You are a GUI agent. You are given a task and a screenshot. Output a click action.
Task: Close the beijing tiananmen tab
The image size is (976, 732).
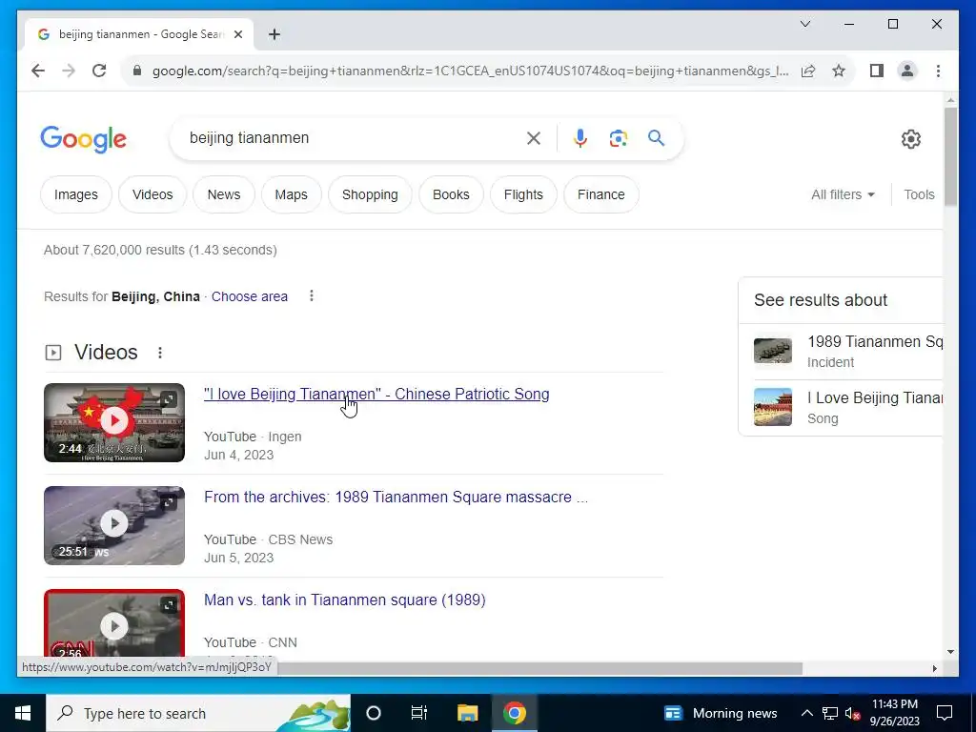(237, 34)
